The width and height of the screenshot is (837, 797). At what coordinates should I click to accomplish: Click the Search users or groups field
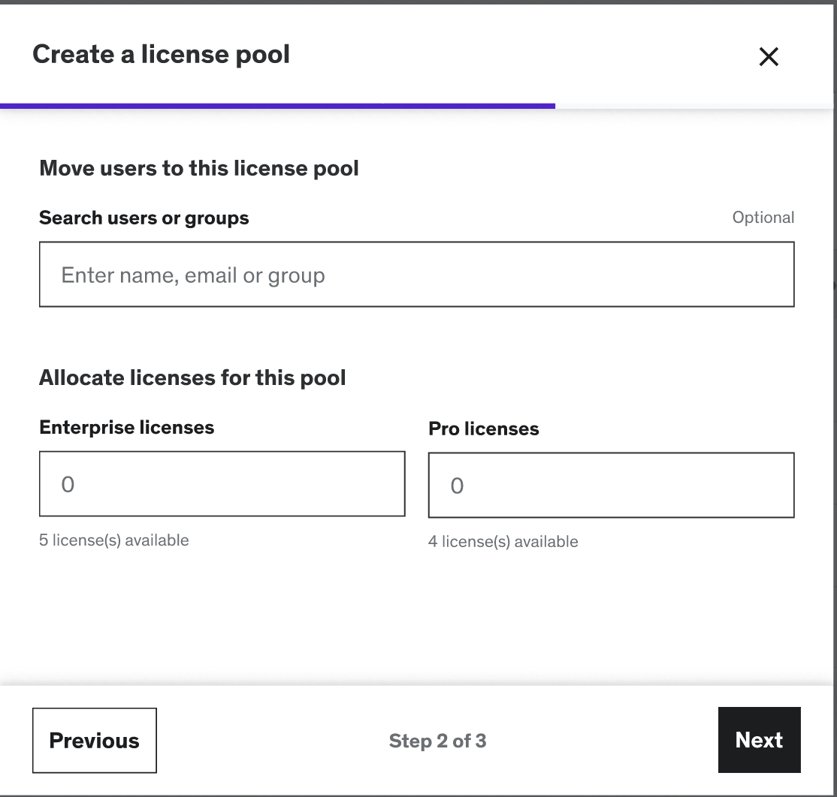(416, 275)
